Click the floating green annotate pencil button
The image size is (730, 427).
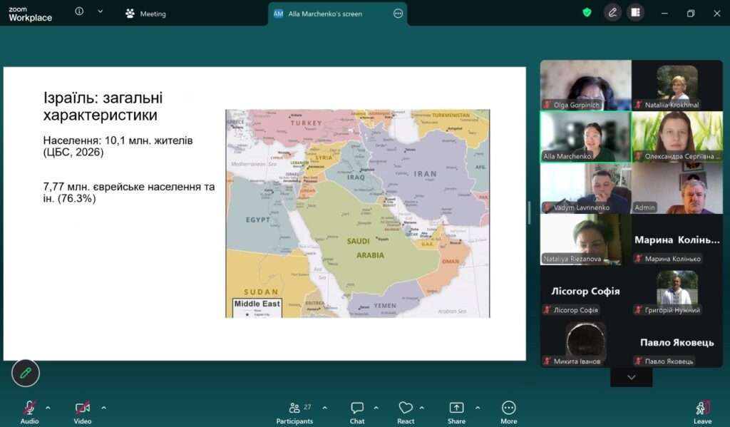pyautogui.click(x=26, y=372)
